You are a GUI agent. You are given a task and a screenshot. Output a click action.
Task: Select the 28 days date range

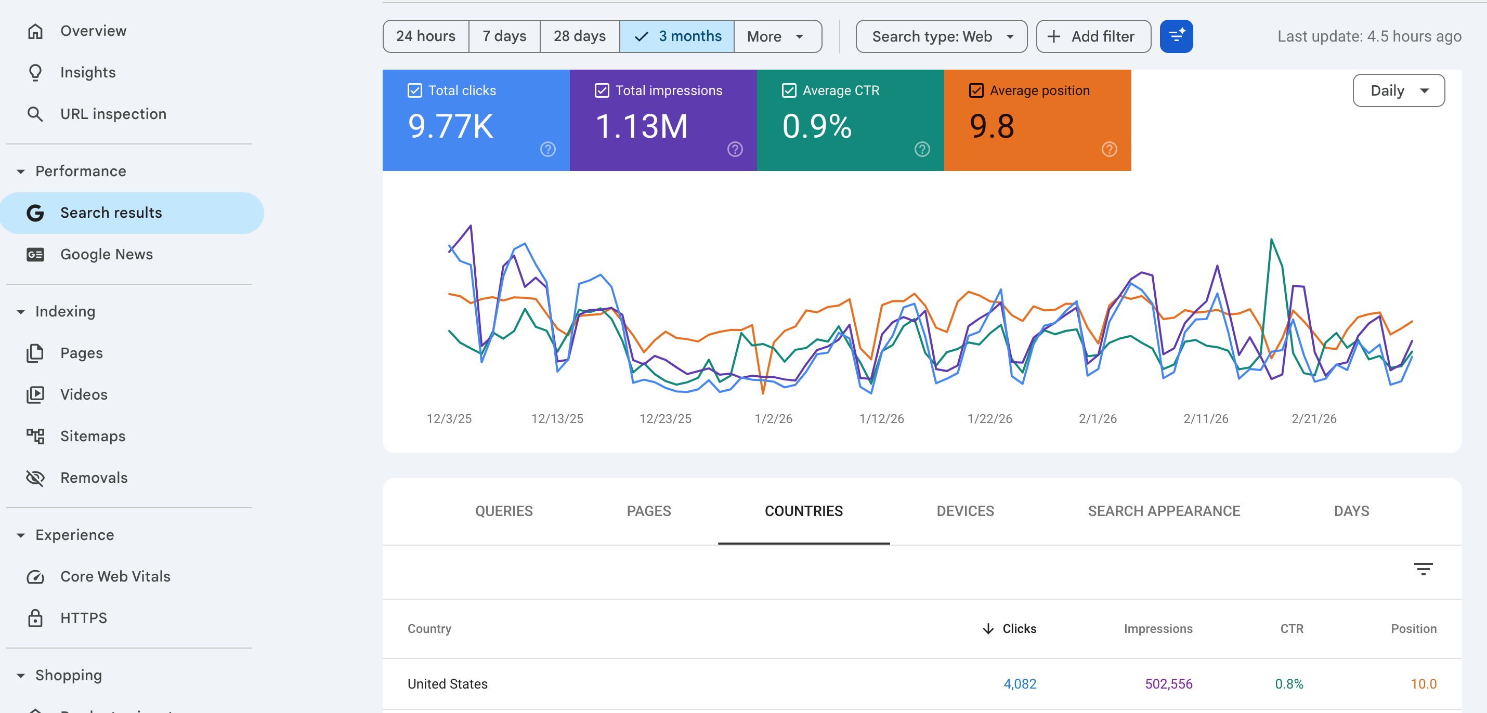click(579, 36)
